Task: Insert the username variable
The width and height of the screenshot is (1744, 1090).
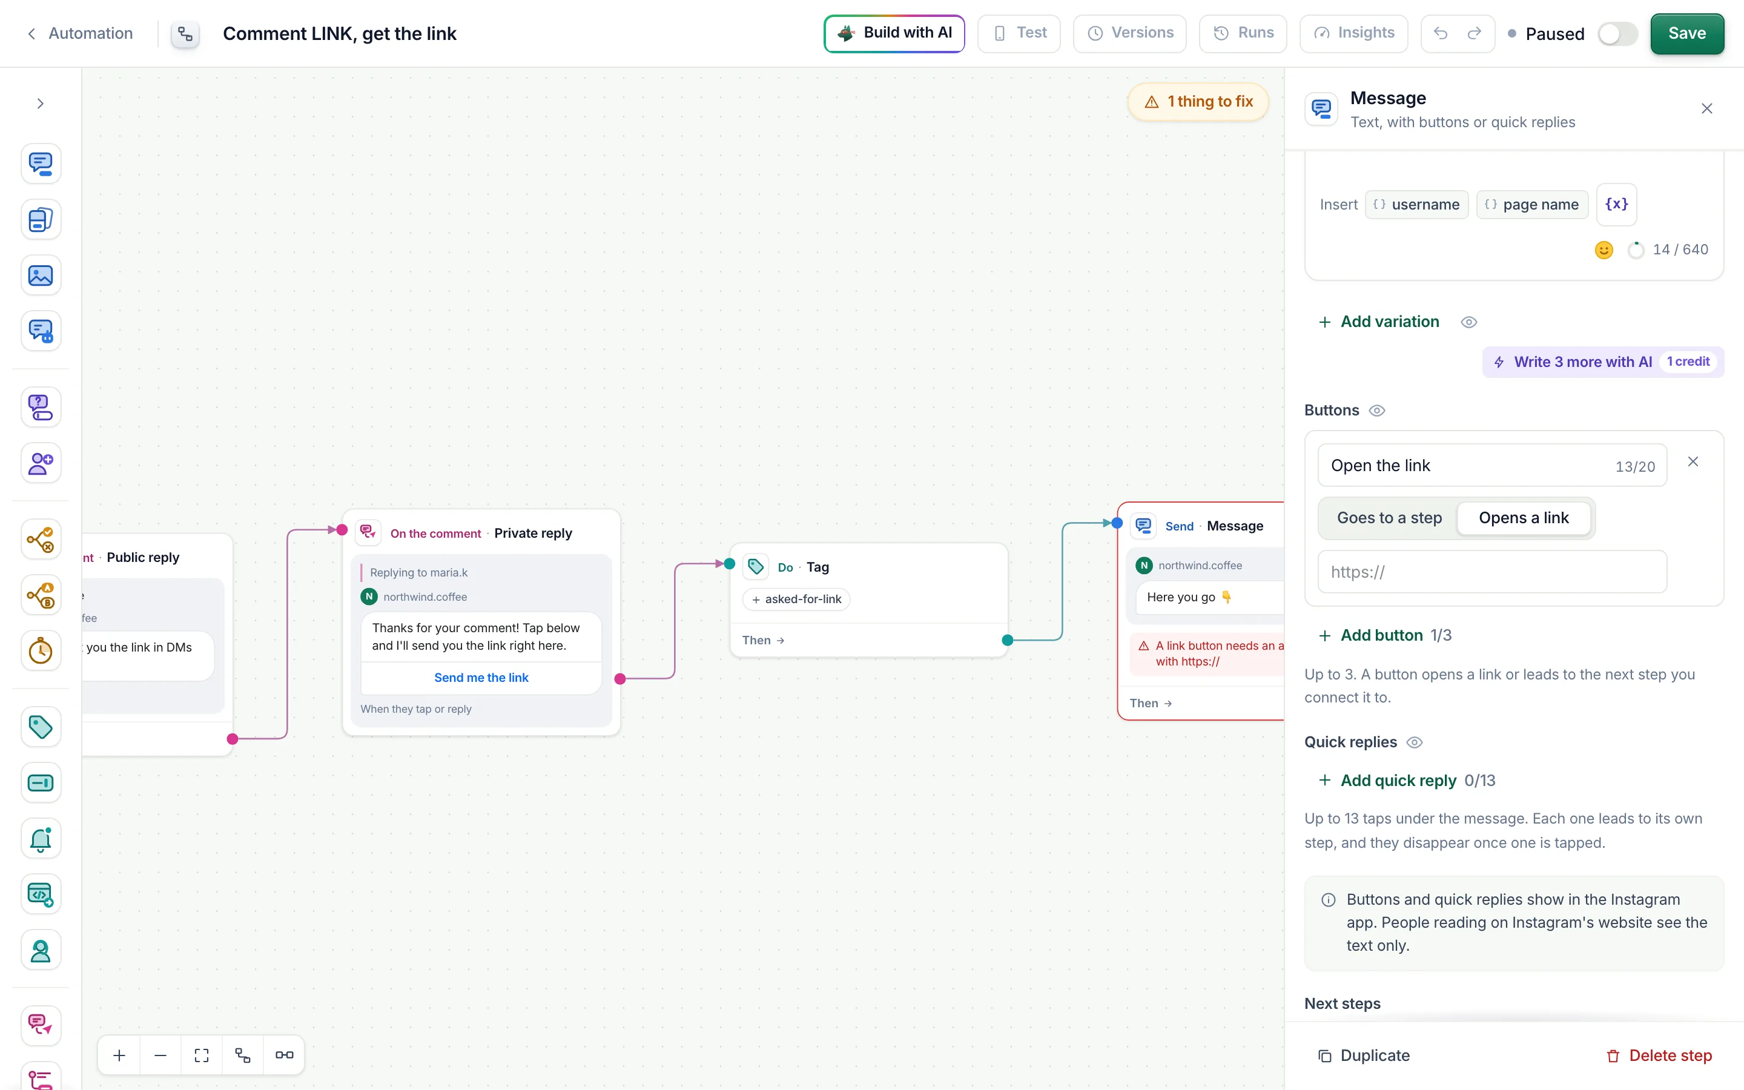Action: click(x=1416, y=205)
